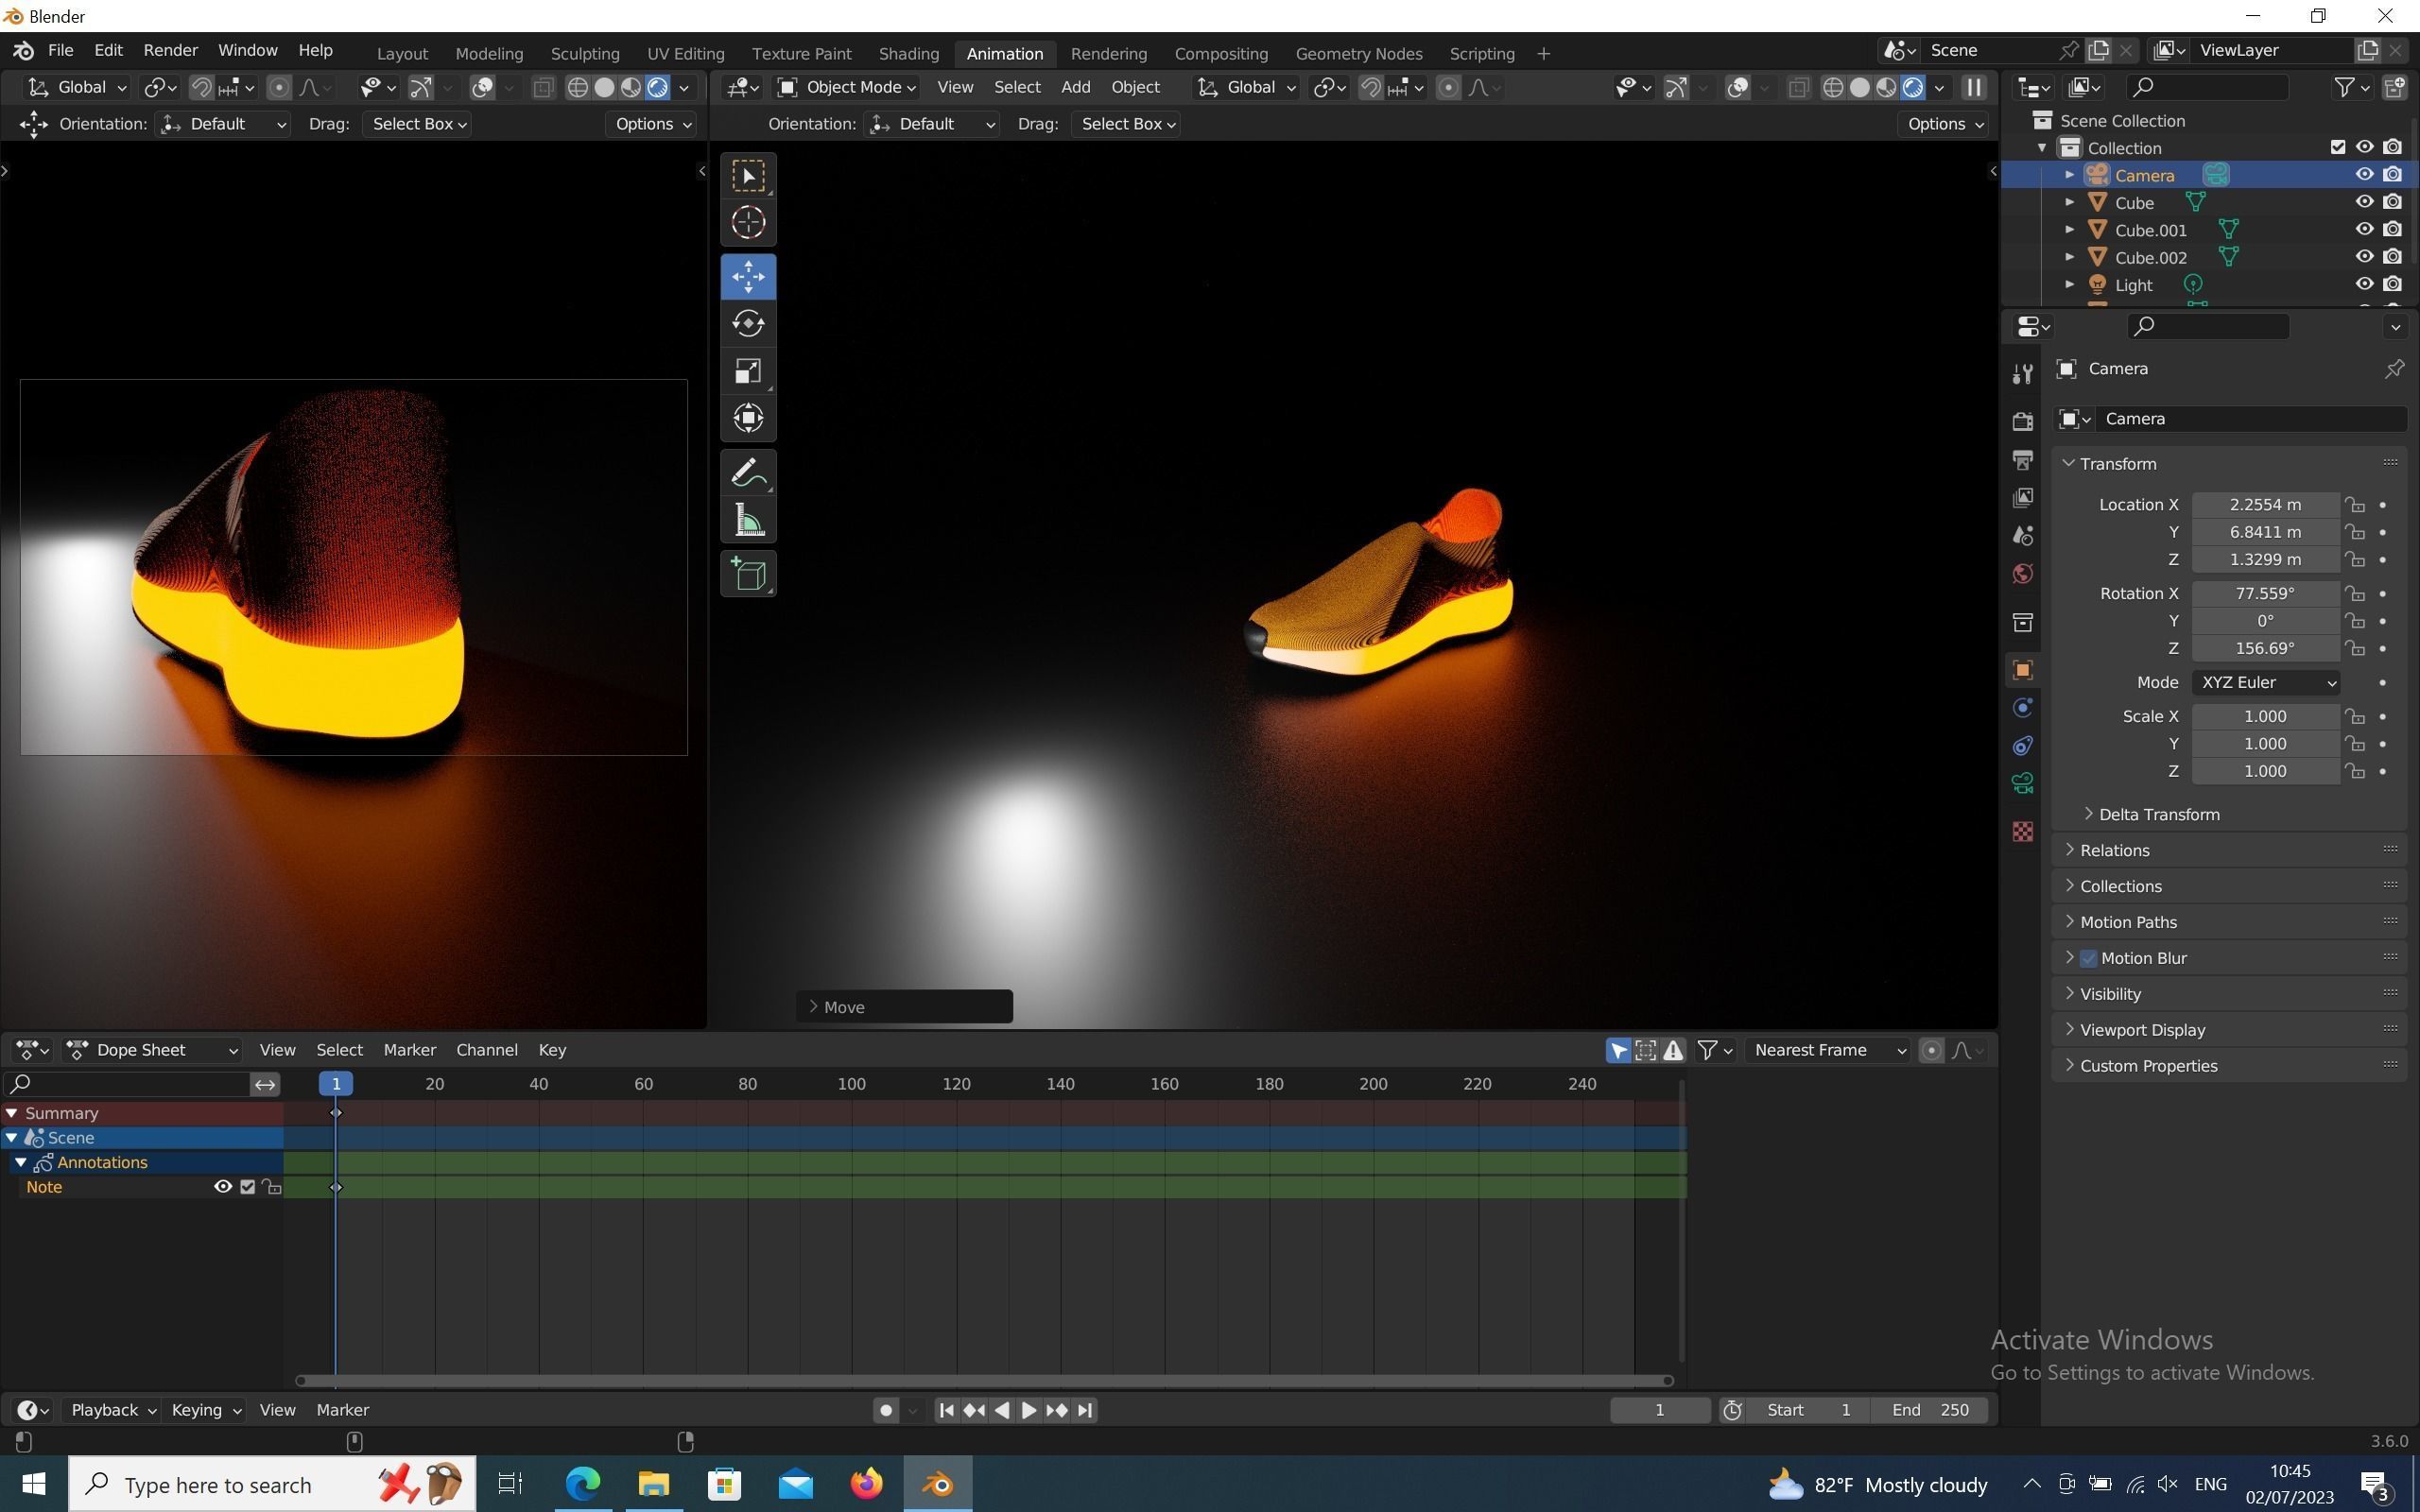
Task: Select the Transform tool
Action: tap(748, 418)
